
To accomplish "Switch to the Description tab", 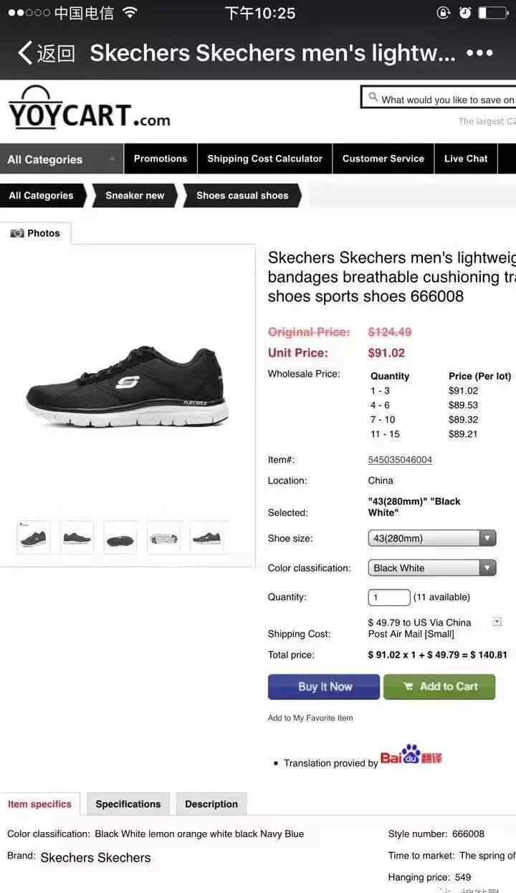I will (211, 804).
